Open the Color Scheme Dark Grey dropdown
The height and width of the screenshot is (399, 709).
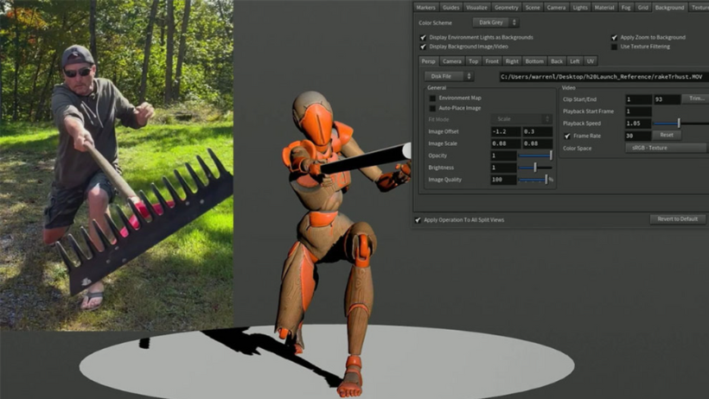pyautogui.click(x=495, y=22)
